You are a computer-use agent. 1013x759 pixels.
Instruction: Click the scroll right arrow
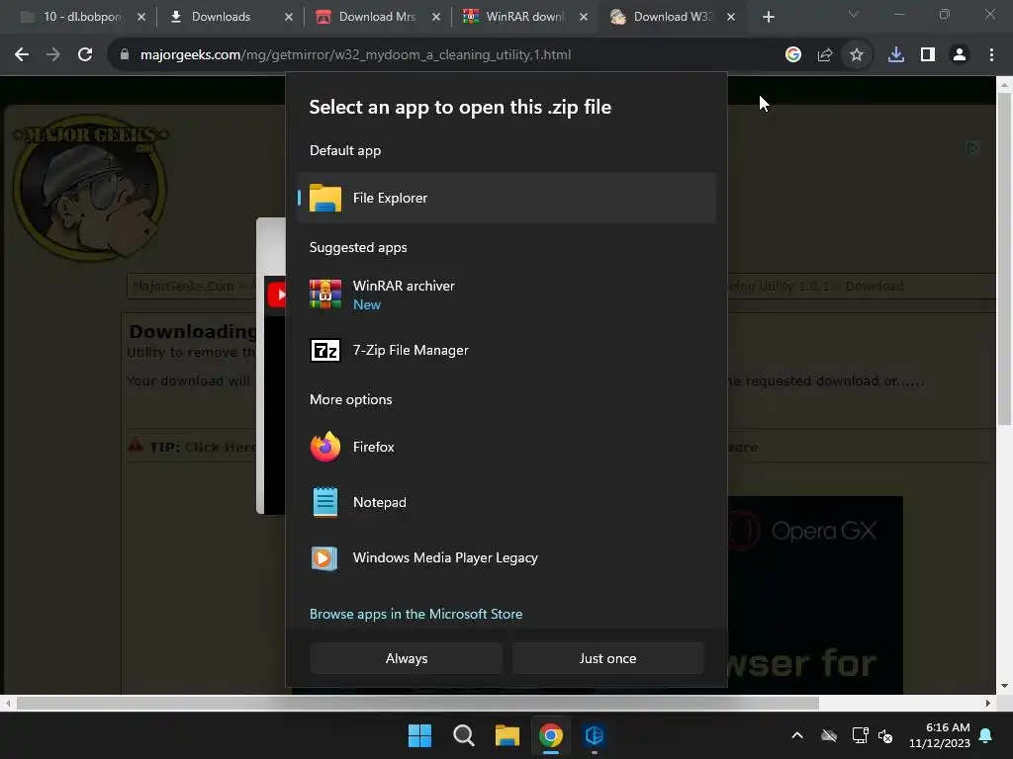(988, 703)
